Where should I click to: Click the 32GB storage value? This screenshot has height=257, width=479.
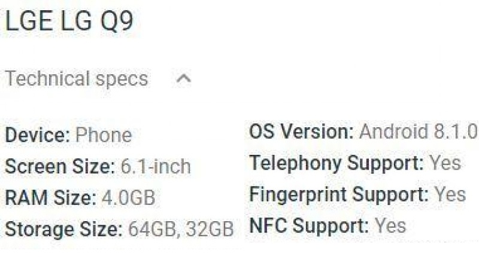[209, 229]
